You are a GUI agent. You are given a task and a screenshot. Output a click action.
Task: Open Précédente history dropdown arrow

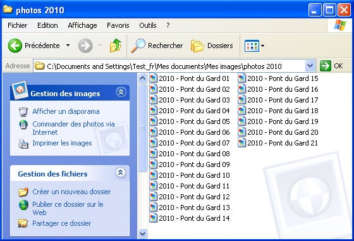pos(68,46)
